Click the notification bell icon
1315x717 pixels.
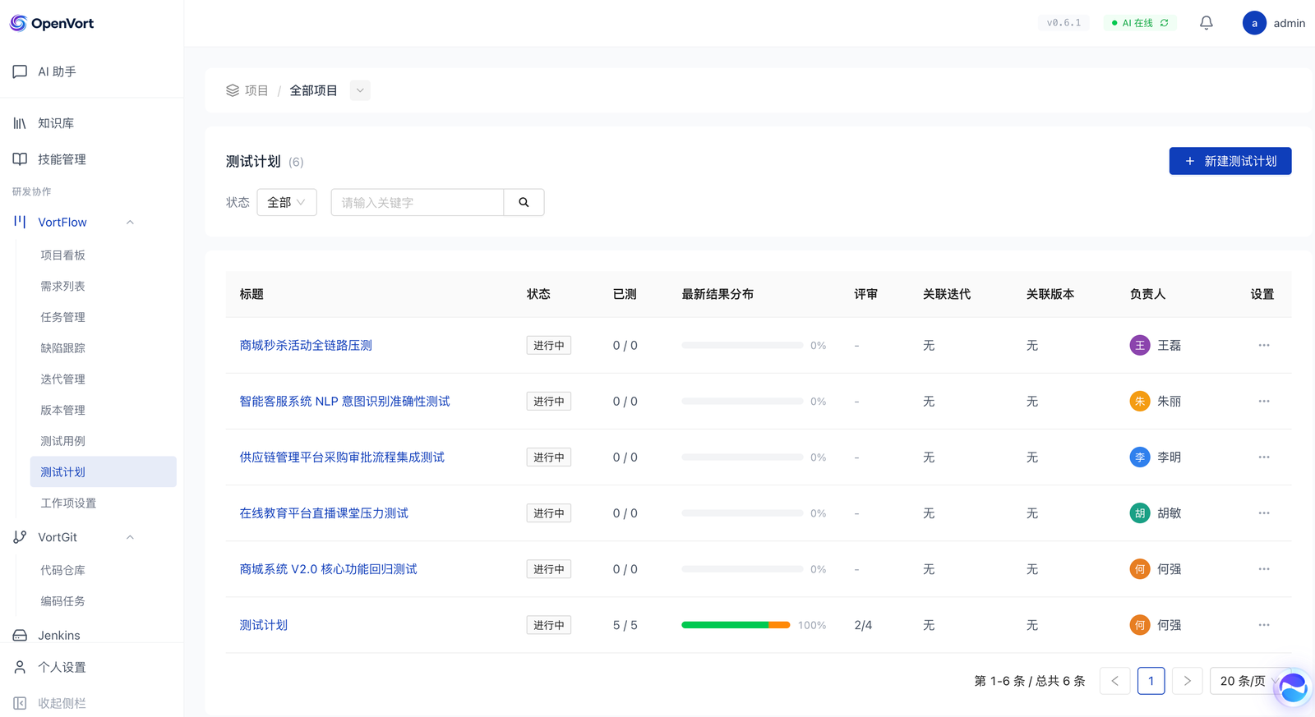tap(1206, 23)
